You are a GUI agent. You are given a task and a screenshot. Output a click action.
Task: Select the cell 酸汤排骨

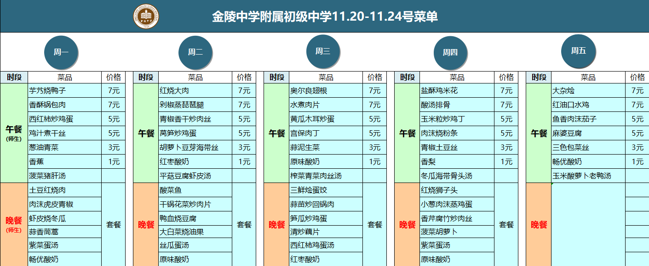[x=457, y=105]
